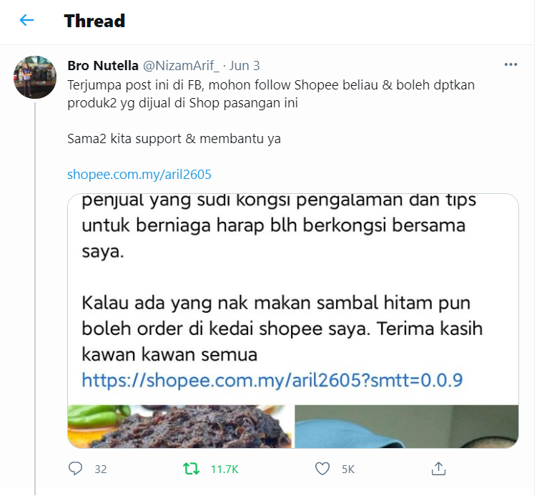Retweet using the green arrows icon
The image size is (542, 496).
pyautogui.click(x=191, y=469)
